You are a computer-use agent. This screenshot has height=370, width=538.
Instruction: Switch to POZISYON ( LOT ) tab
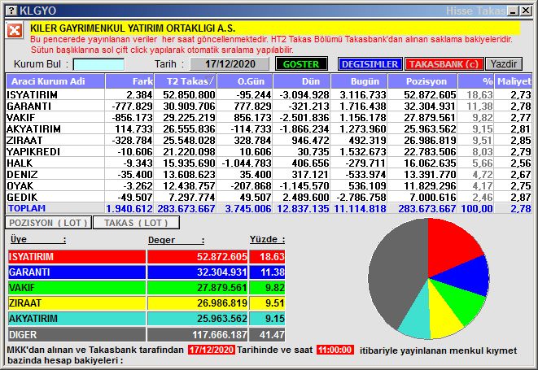tap(48, 223)
